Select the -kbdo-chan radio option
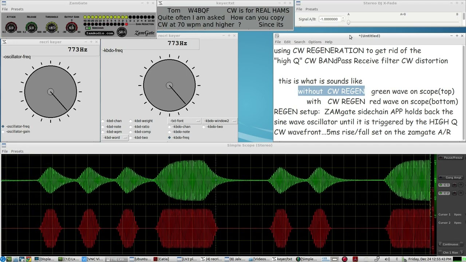 pos(179,127)
